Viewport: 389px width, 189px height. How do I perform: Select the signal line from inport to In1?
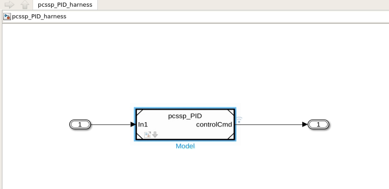113,125
